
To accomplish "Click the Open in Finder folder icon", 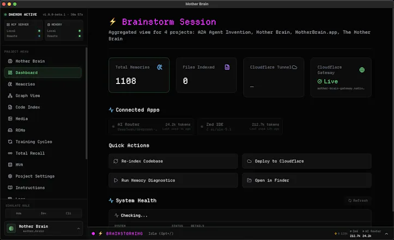I will point(249,181).
